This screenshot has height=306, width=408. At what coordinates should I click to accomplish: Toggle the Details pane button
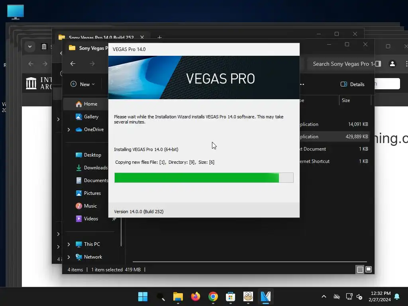(x=353, y=84)
